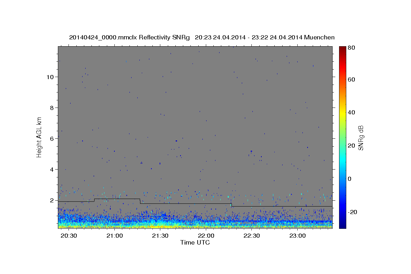This screenshot has width=411, height=274.
Task: Click the colorbar value 80
Action: [351, 48]
